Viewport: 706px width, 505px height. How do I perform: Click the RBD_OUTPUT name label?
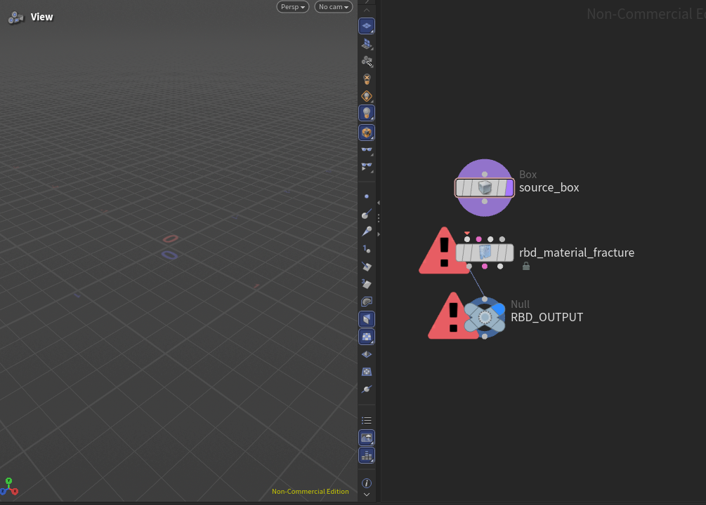pyautogui.click(x=547, y=318)
